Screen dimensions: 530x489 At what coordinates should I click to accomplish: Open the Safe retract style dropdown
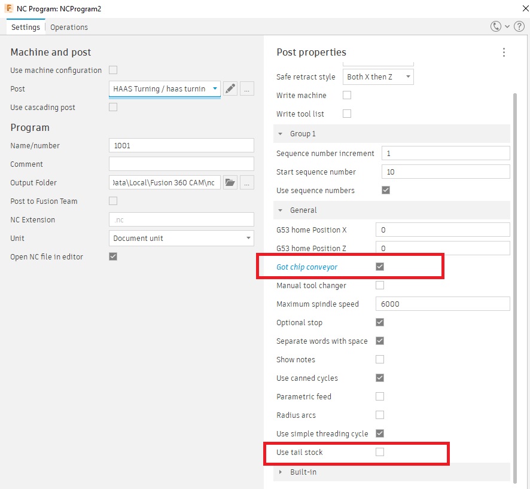tap(378, 77)
